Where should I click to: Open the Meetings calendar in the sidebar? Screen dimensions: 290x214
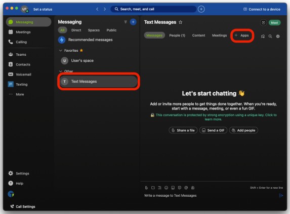19,32
